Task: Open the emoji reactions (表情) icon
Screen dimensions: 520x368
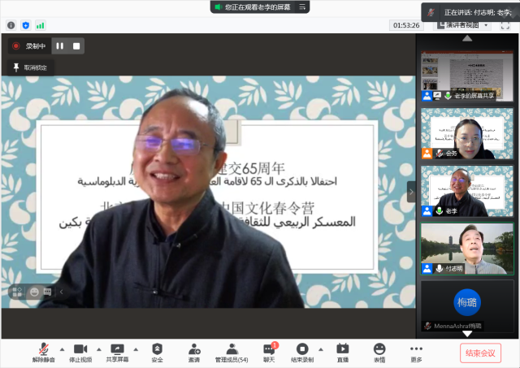Action: coord(379,349)
